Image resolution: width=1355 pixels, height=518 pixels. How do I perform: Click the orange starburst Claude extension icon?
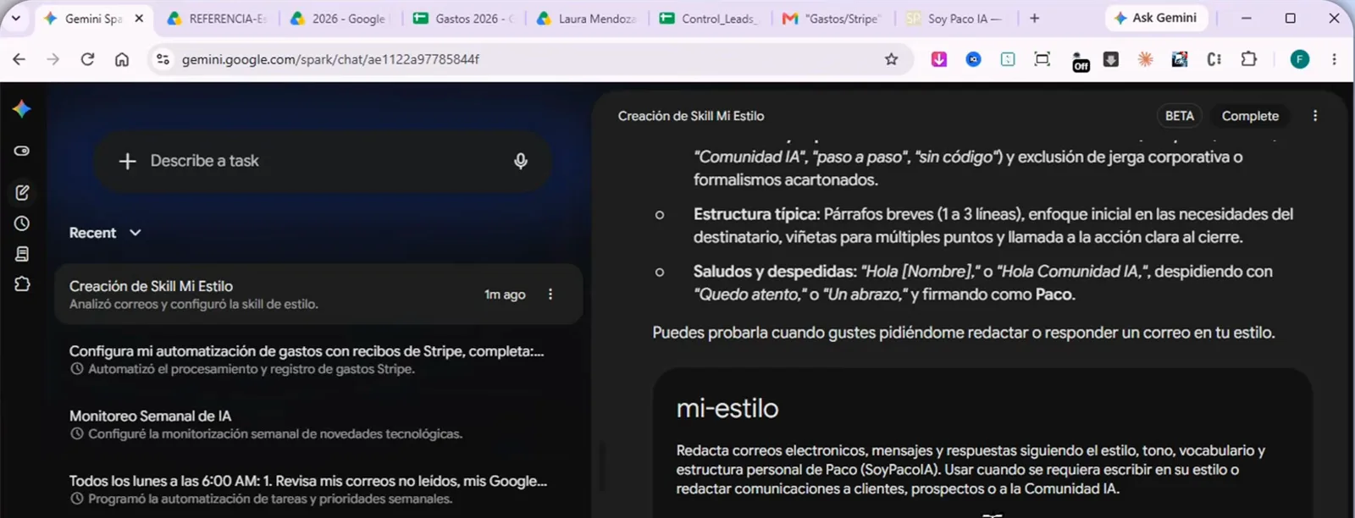(x=1145, y=59)
